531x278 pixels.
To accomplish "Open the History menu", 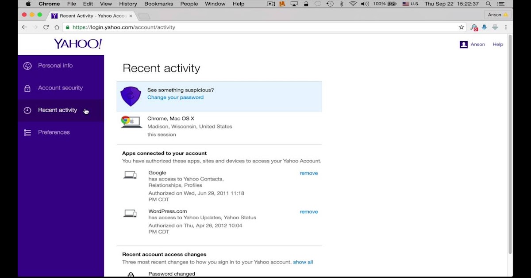I will (128, 4).
